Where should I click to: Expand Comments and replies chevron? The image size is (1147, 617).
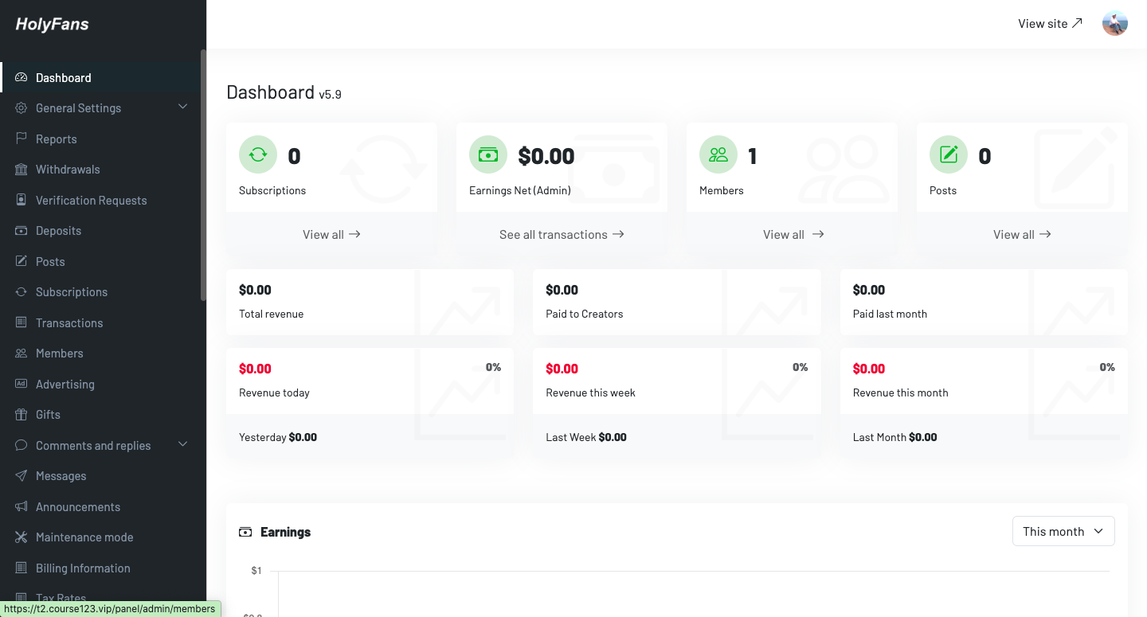pos(183,444)
